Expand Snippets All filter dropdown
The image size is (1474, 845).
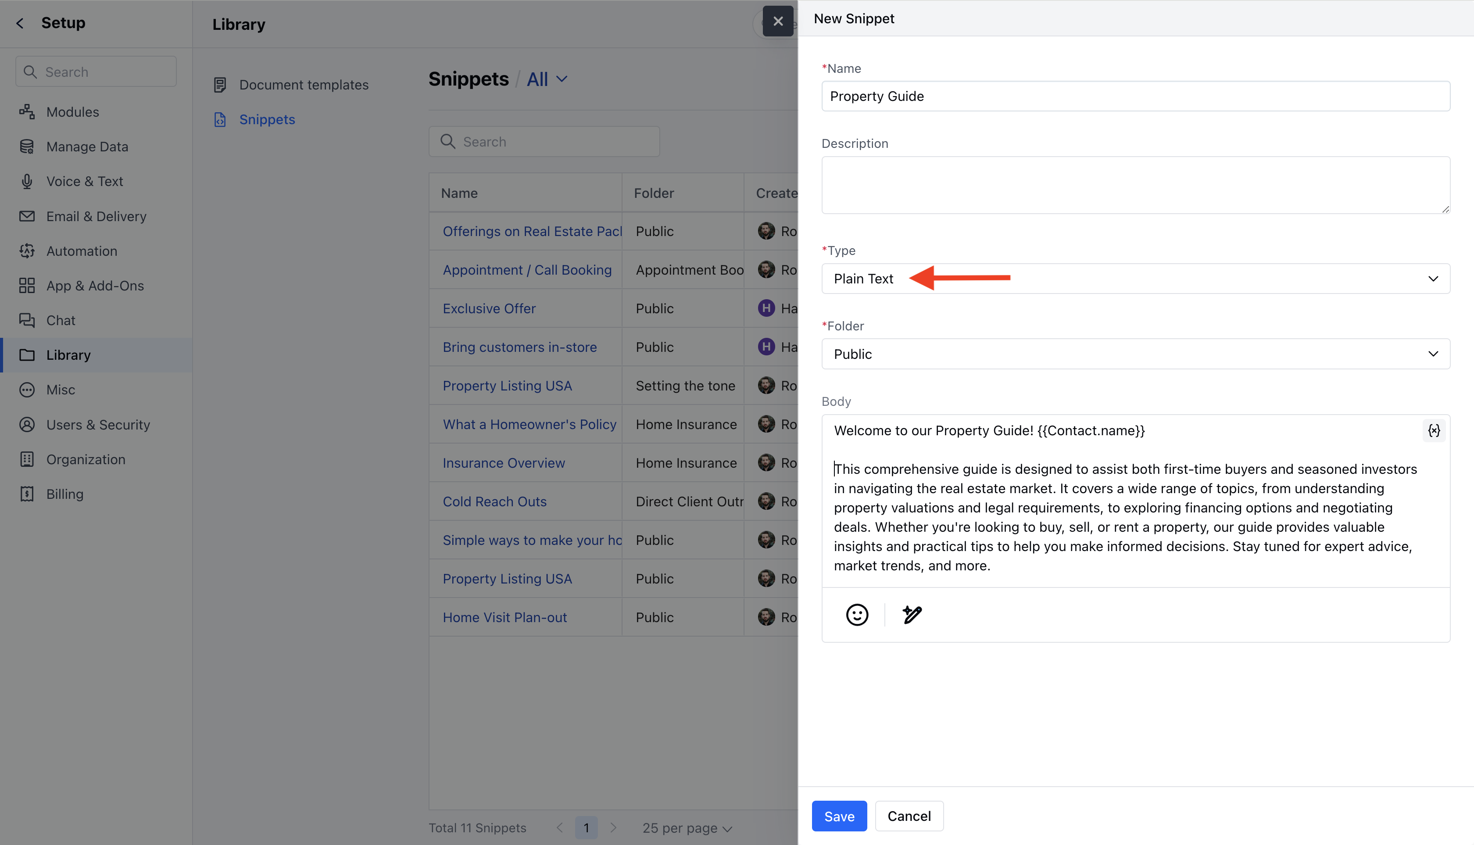click(x=547, y=79)
